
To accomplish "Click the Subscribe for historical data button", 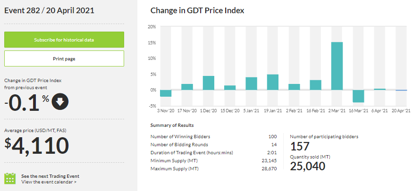I will [64, 40].
